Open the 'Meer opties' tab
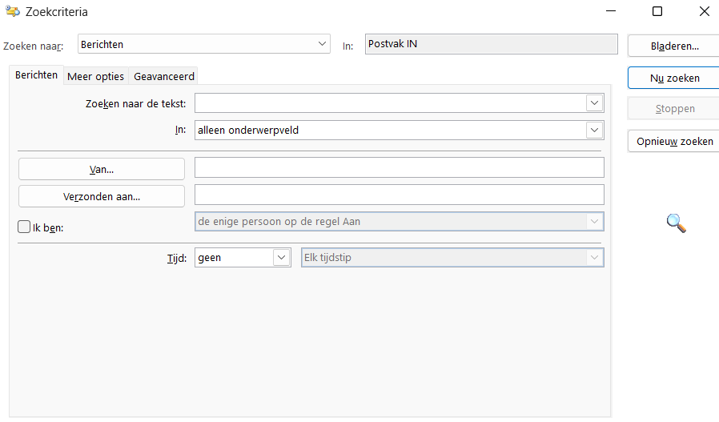The image size is (719, 422). pyautogui.click(x=95, y=76)
